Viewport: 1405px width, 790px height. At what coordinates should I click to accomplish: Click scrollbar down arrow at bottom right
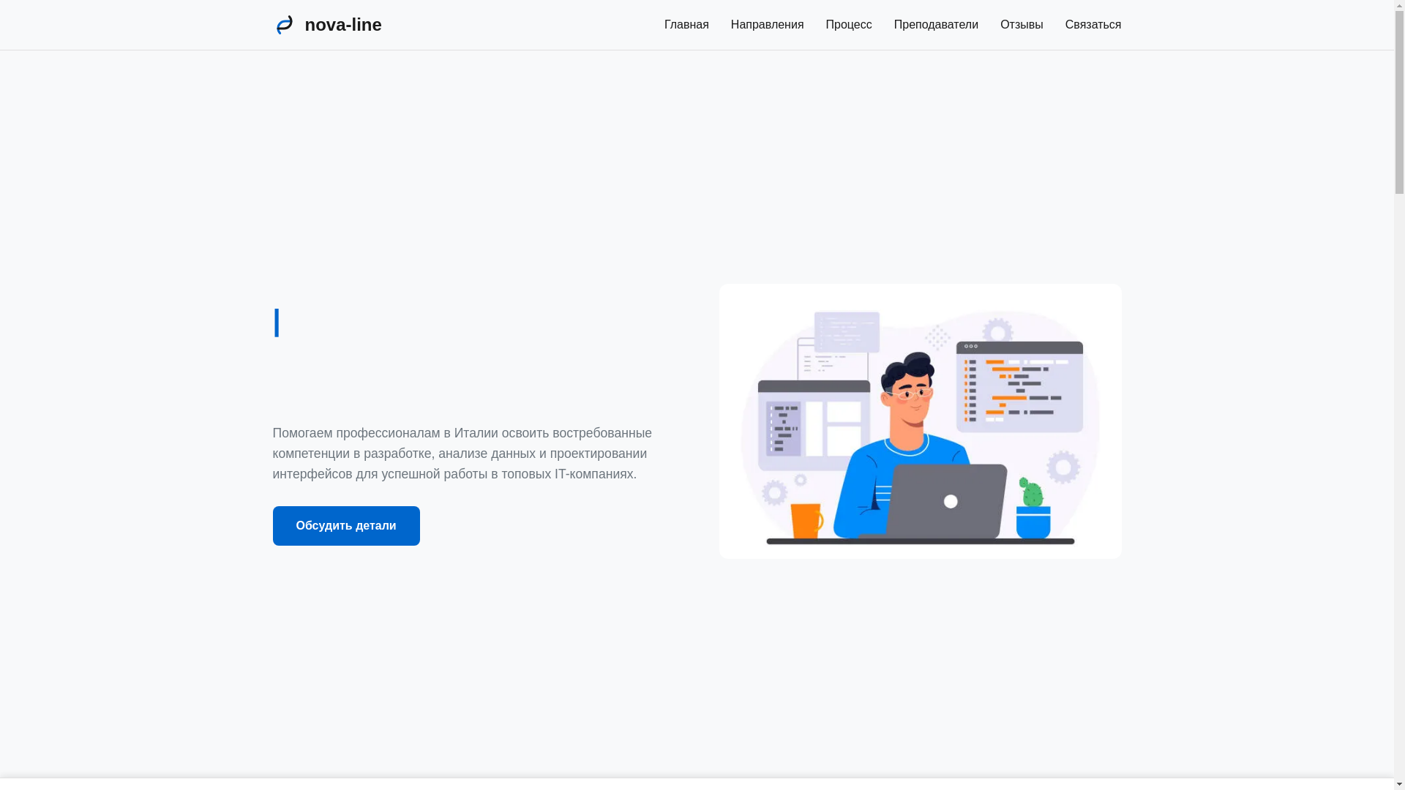[x=1399, y=784]
